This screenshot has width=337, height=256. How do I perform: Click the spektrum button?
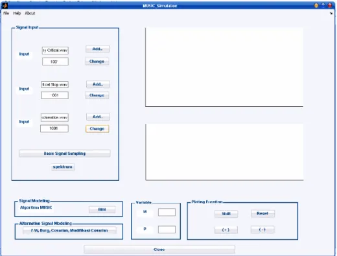click(x=63, y=167)
